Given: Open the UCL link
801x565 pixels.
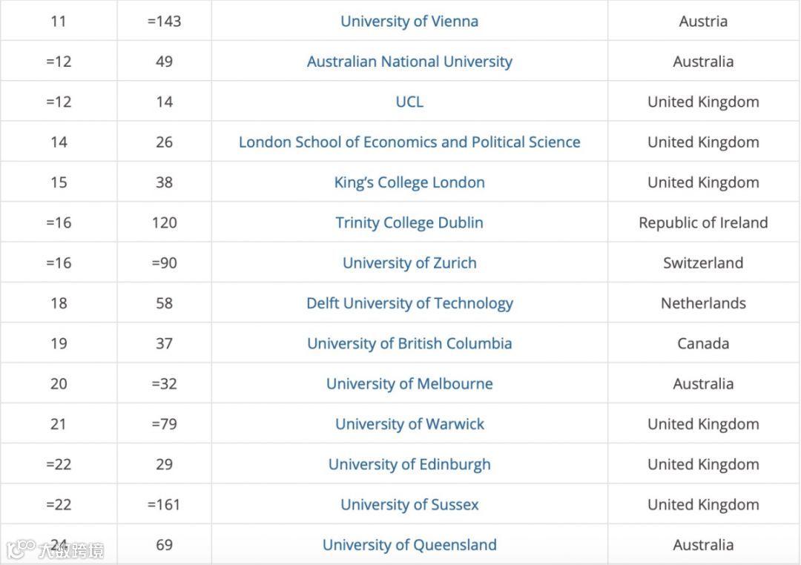Looking at the screenshot, I should (x=409, y=102).
